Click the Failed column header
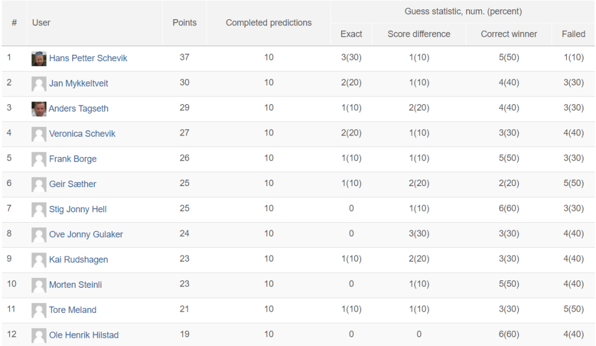596x346 pixels. click(573, 34)
